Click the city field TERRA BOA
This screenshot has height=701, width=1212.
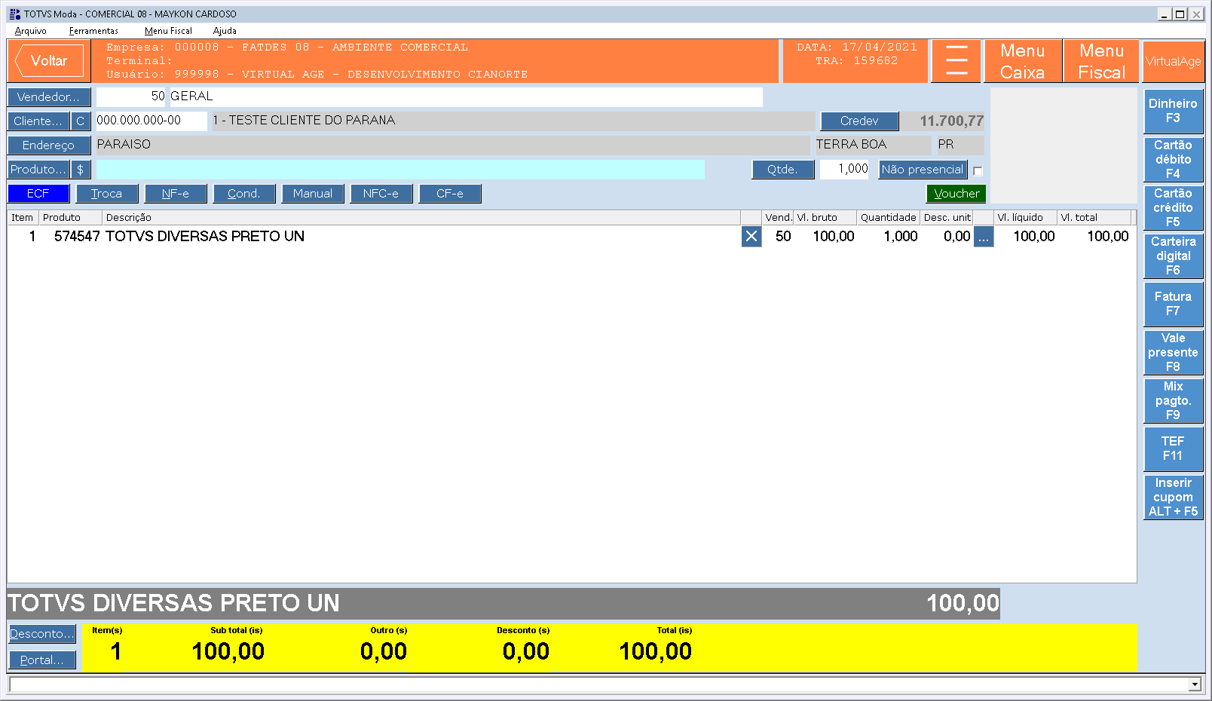pyautogui.click(x=873, y=145)
